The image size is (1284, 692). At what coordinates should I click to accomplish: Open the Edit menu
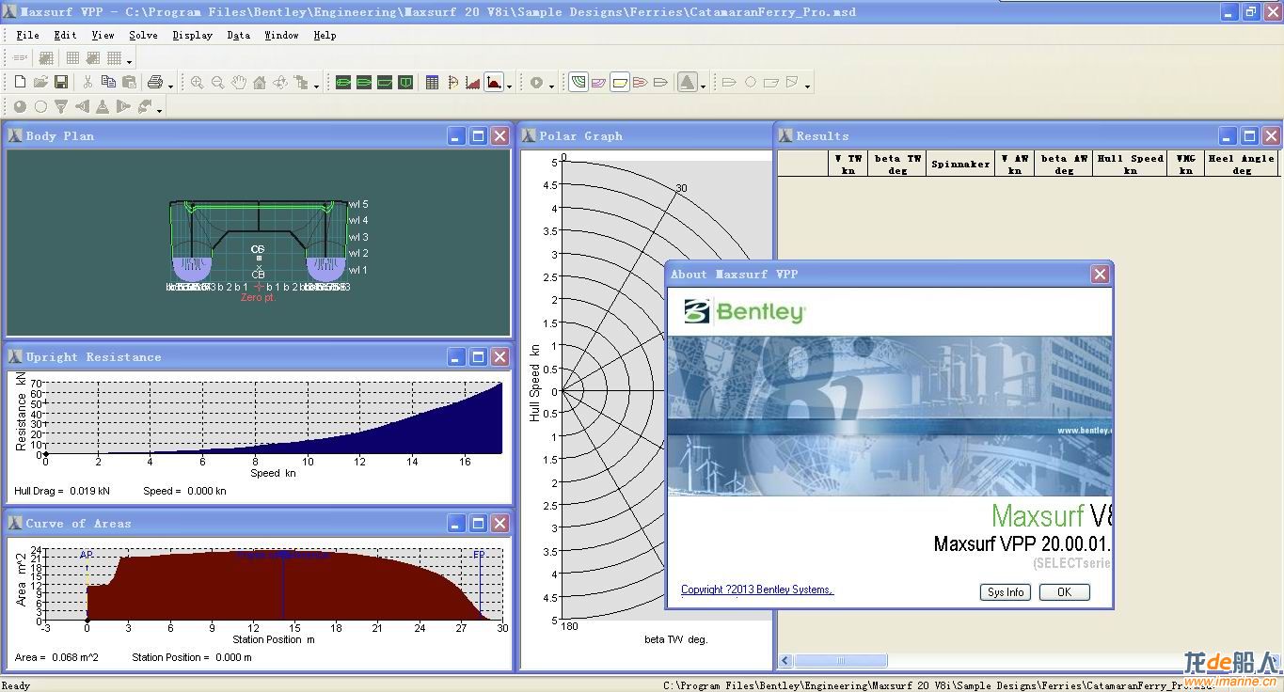[65, 35]
